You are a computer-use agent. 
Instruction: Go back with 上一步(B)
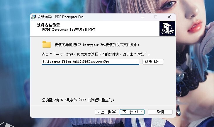[x=107, y=112]
